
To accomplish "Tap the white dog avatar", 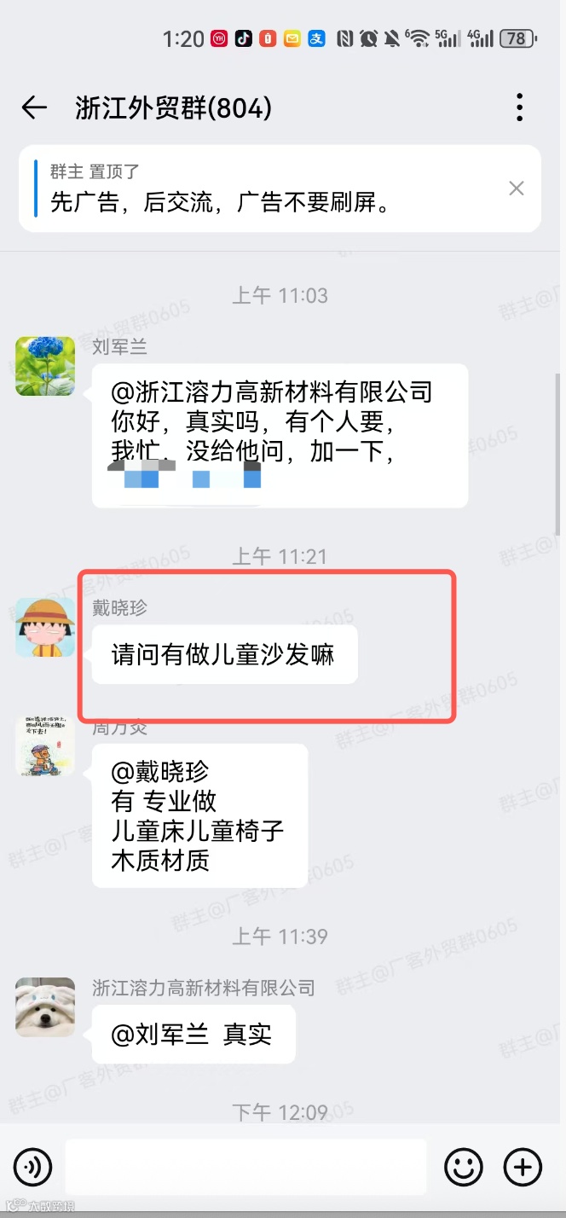I will [x=45, y=1007].
